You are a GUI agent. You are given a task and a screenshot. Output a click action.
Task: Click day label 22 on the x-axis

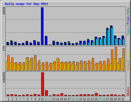(x=88, y=99)
